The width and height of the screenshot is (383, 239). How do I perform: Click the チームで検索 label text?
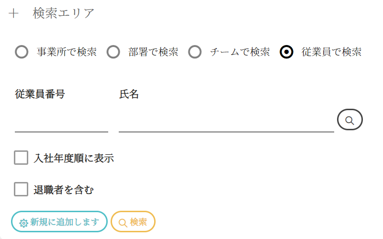click(x=240, y=52)
